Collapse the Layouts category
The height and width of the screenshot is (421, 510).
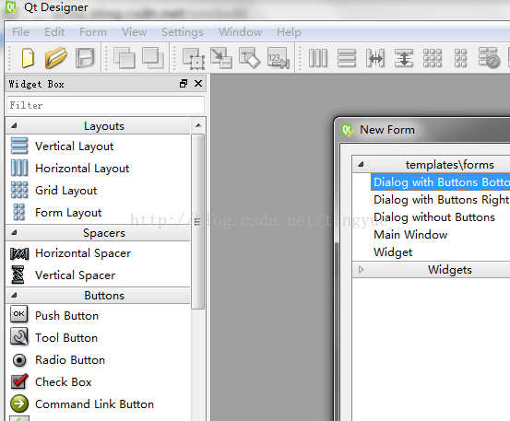click(x=14, y=126)
